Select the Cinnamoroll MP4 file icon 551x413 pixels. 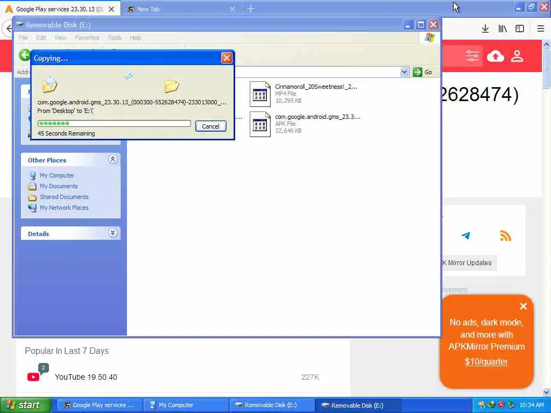(260, 94)
